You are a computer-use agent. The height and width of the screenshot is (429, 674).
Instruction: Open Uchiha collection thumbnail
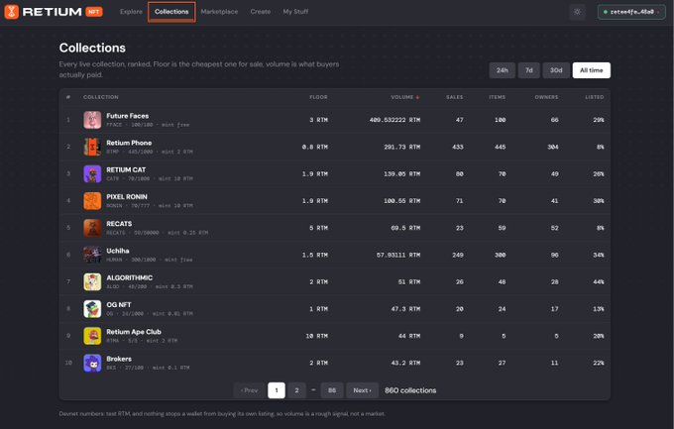pos(92,255)
